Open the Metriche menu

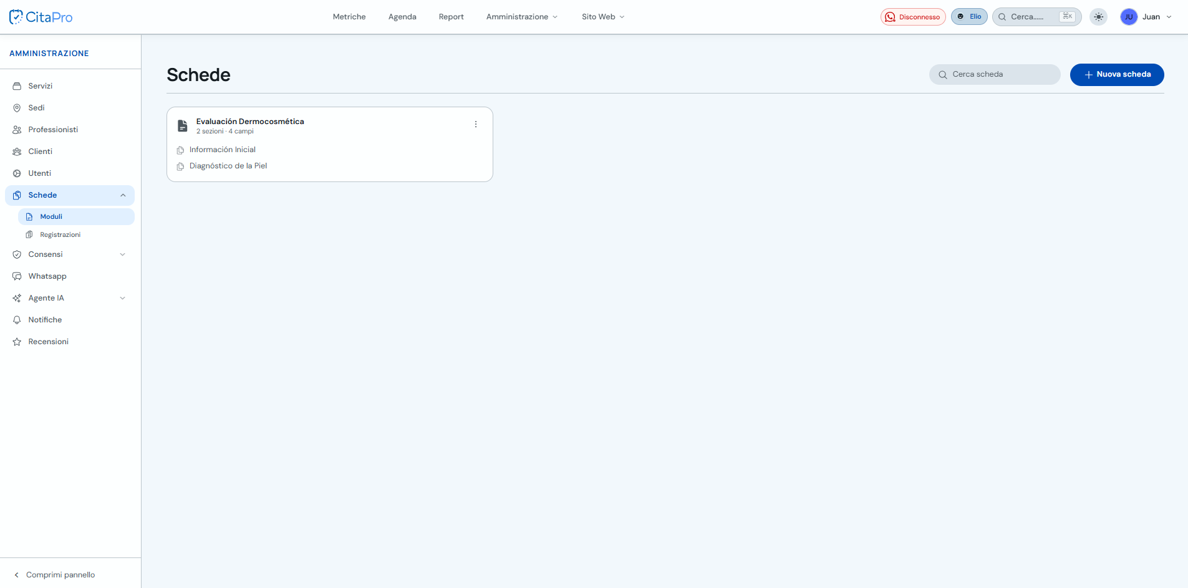[349, 17]
